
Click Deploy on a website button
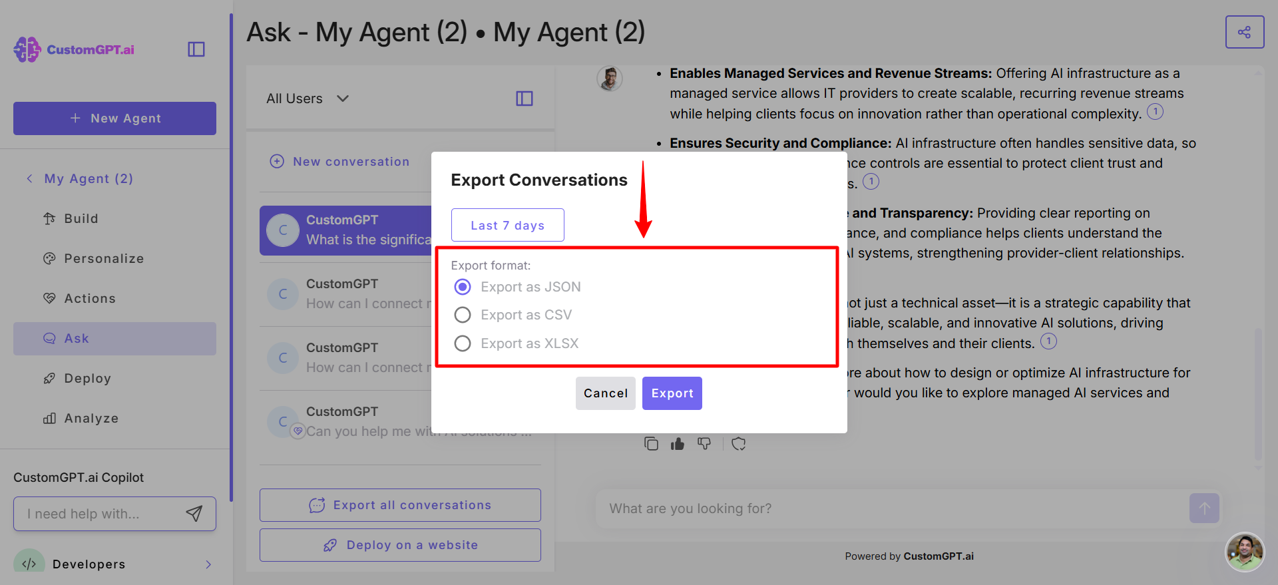pyautogui.click(x=400, y=545)
